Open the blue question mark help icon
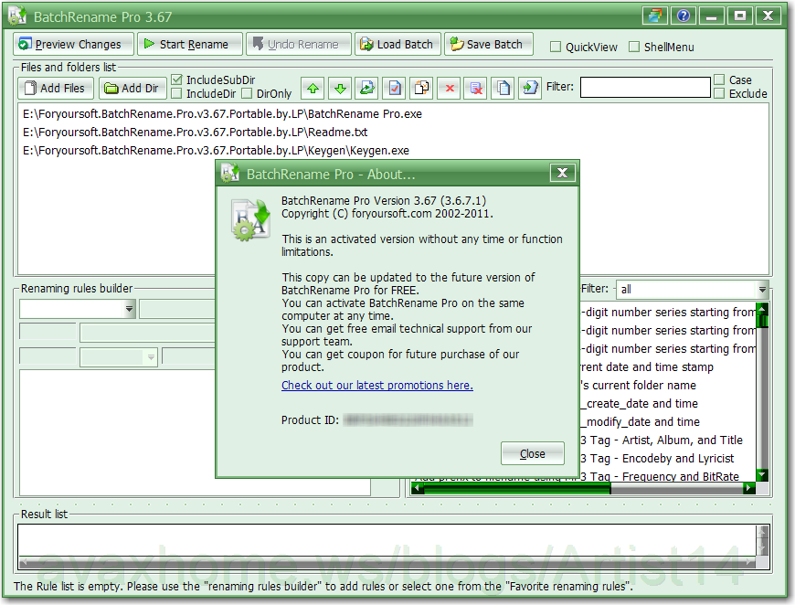795x605 pixels. 684,16
